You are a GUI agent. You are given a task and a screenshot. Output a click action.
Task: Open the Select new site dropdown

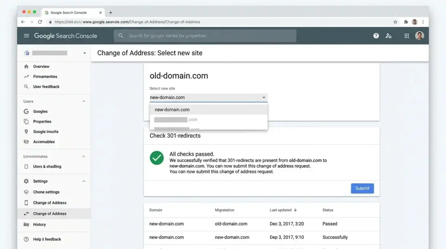click(209, 97)
